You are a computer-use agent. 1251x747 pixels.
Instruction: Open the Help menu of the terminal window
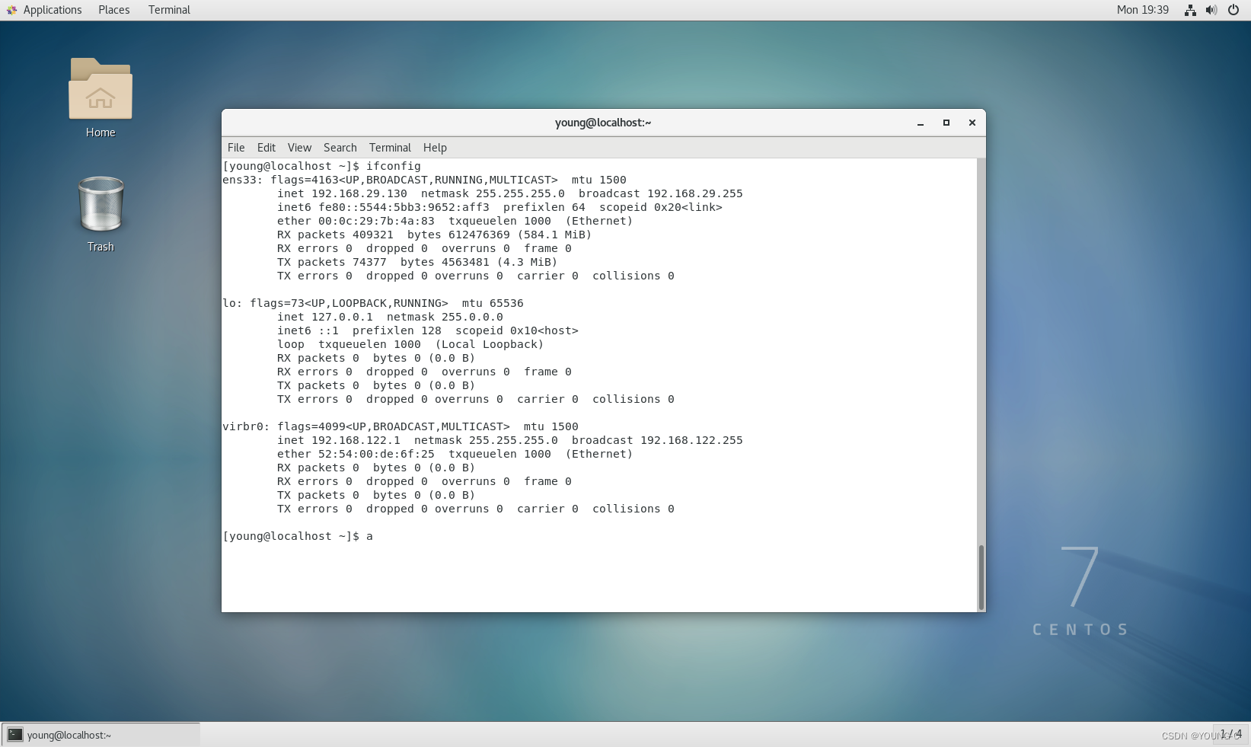pos(435,147)
